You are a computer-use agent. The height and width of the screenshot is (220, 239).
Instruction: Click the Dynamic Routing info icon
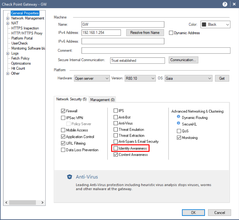tap(178, 116)
